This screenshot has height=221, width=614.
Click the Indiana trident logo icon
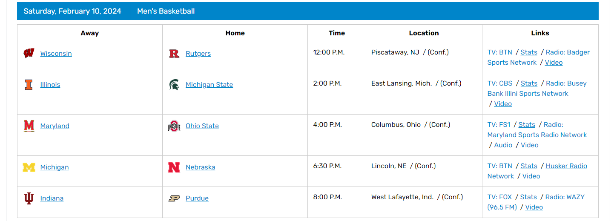click(x=29, y=198)
